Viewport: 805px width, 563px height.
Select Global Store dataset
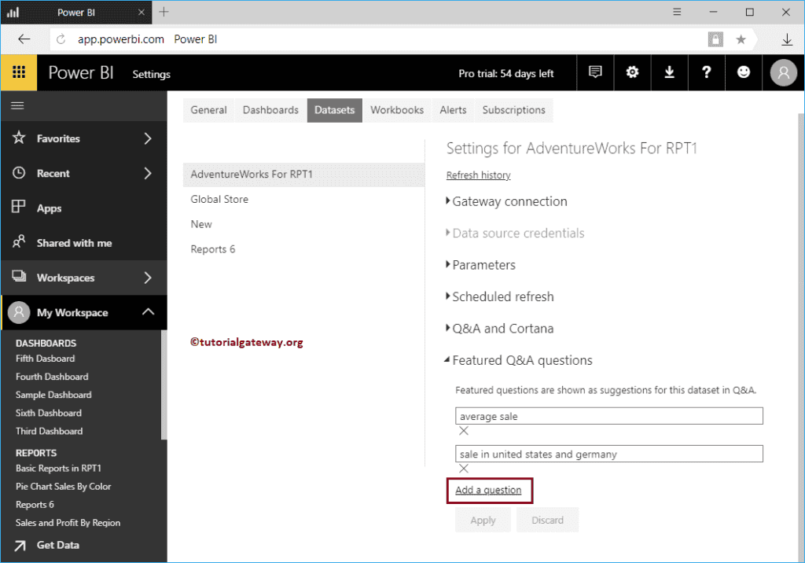click(219, 199)
